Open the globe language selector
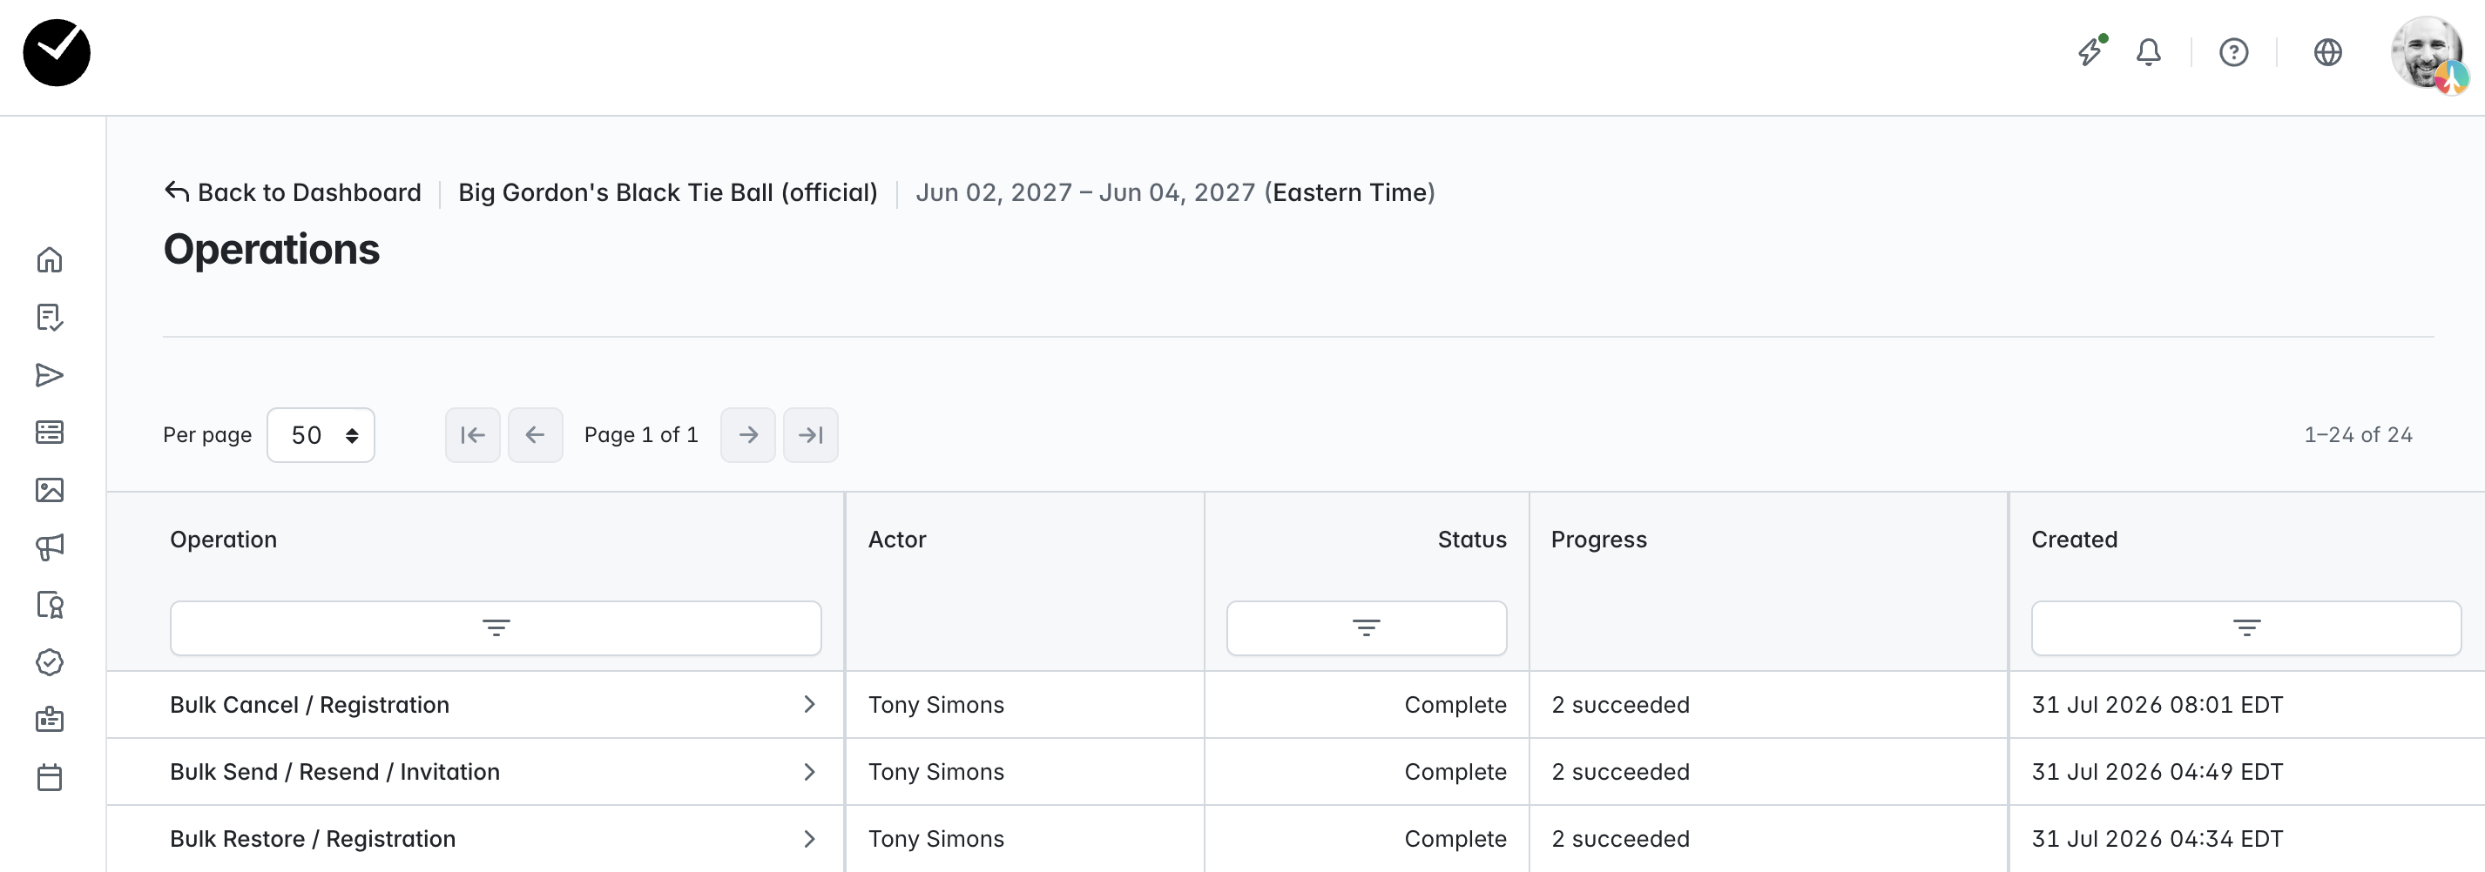 tap(2327, 52)
